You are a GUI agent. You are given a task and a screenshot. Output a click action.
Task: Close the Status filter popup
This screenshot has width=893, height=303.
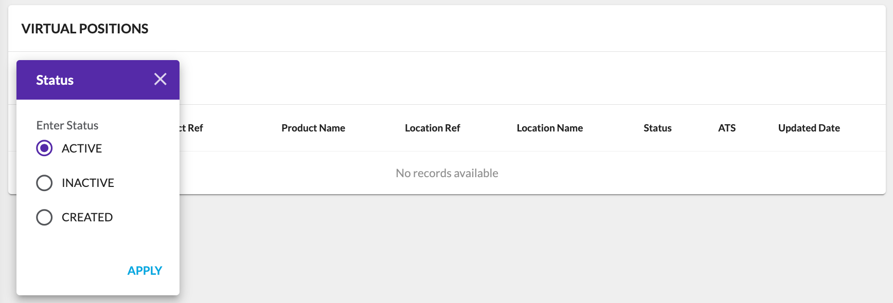click(160, 79)
